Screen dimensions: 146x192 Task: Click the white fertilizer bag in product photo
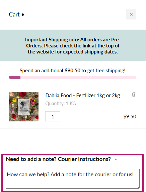click(24, 107)
